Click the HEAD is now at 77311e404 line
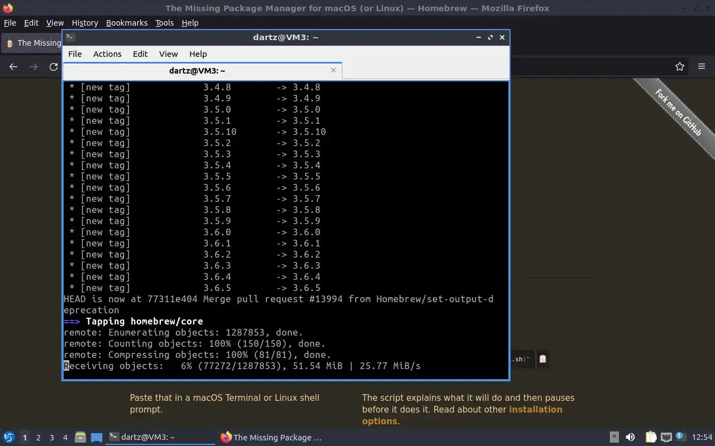This screenshot has width=715, height=446. (278, 304)
